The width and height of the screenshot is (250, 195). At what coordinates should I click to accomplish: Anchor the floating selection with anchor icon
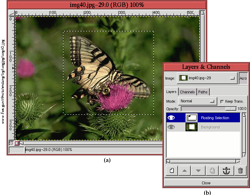click(226, 170)
